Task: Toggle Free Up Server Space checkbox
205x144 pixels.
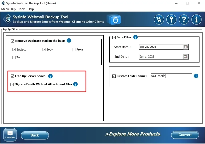Action: (x=12, y=76)
